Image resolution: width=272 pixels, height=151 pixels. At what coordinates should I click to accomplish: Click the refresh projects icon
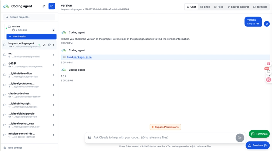44,6
